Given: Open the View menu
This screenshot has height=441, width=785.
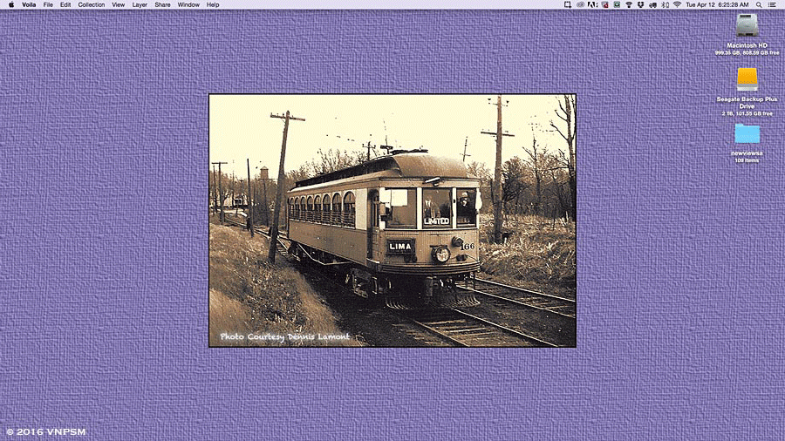Looking at the screenshot, I should tap(118, 4).
